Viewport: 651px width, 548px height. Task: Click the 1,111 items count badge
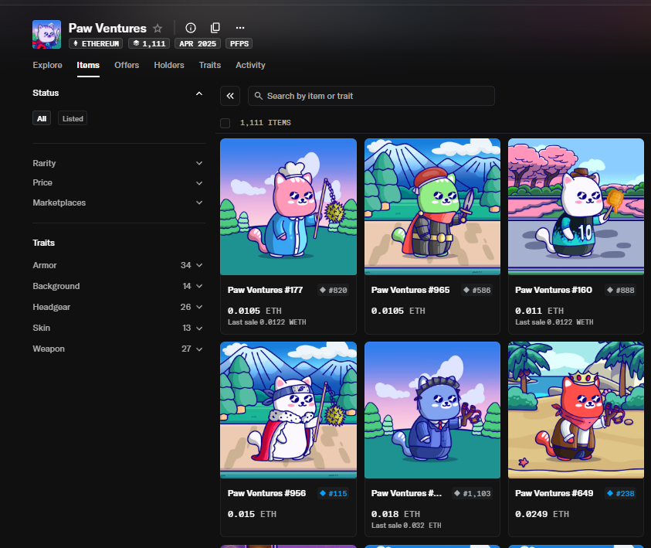[x=149, y=43]
